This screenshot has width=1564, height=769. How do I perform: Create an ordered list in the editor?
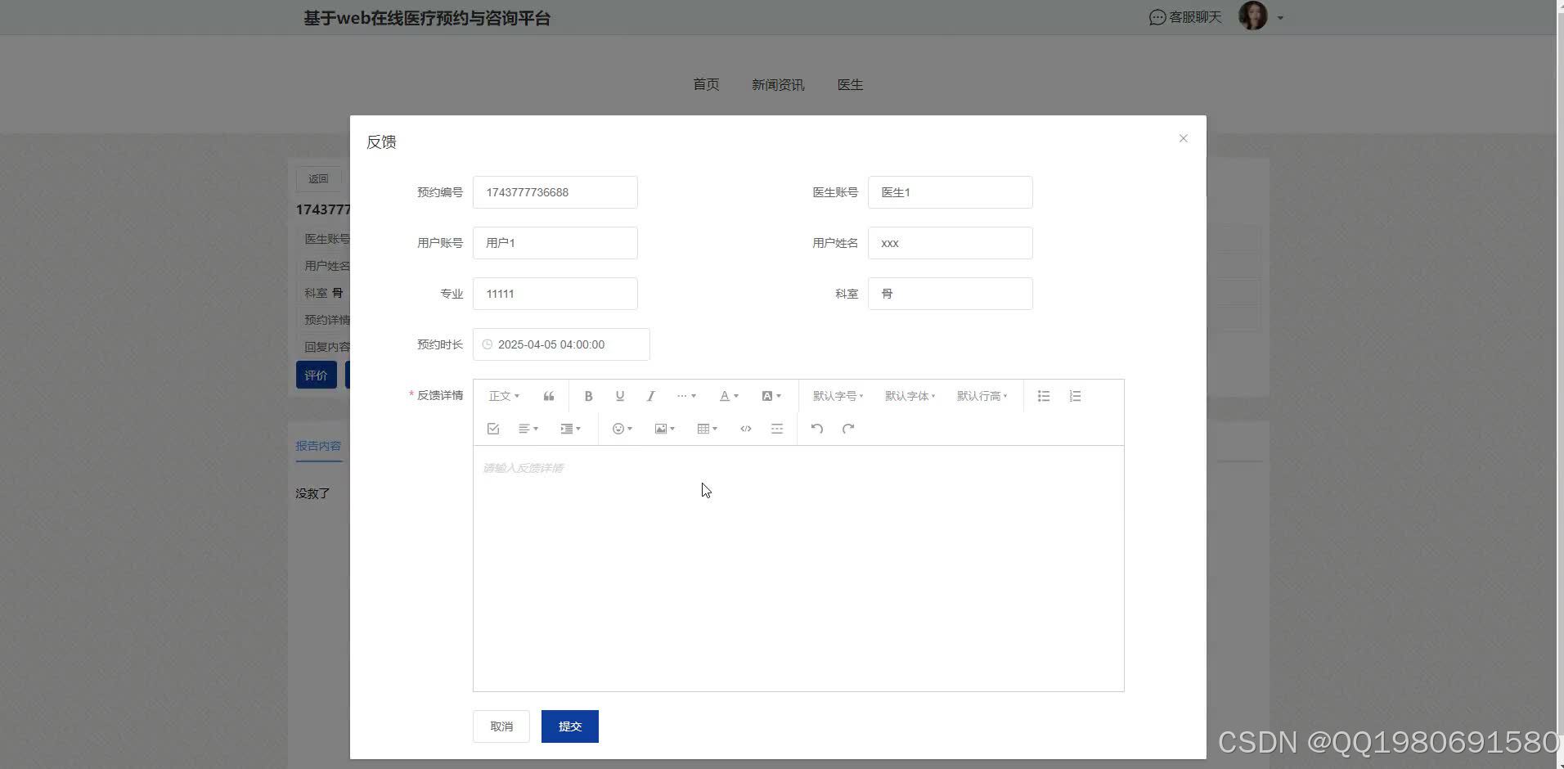tap(1075, 396)
